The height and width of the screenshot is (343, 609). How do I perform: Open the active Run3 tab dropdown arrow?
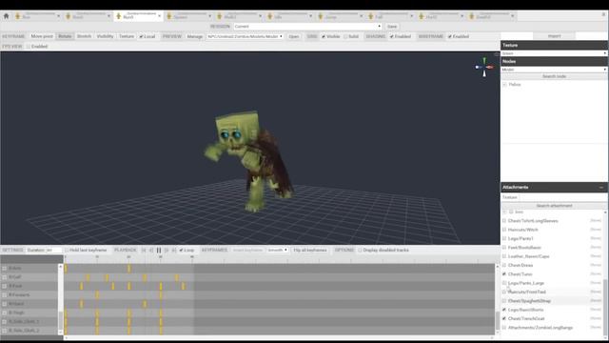[159, 16]
